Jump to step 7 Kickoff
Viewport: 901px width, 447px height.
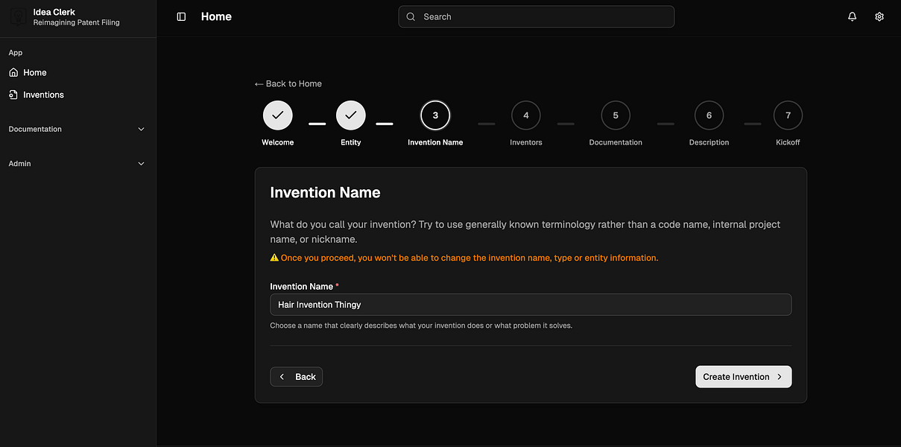(788, 115)
